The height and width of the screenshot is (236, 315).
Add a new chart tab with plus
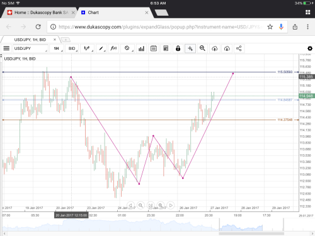click(66, 40)
